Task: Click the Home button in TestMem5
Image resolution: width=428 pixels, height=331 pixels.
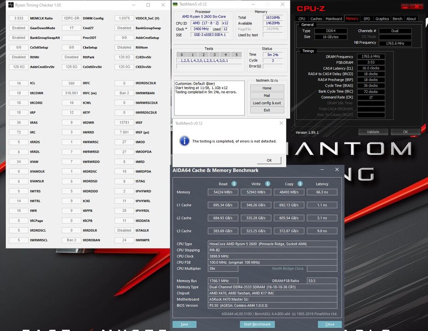Action: [267, 88]
